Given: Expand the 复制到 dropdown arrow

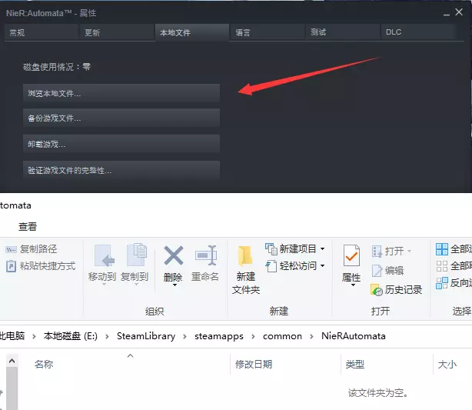Looking at the screenshot, I should pos(136,285).
